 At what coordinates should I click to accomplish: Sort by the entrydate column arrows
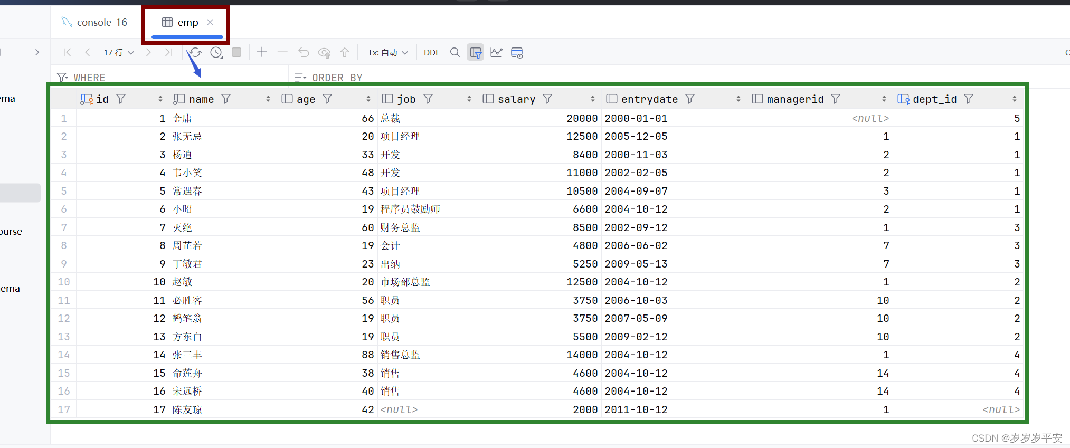click(x=738, y=99)
